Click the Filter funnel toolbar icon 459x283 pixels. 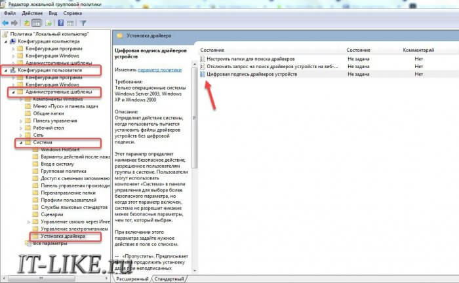tap(83, 22)
